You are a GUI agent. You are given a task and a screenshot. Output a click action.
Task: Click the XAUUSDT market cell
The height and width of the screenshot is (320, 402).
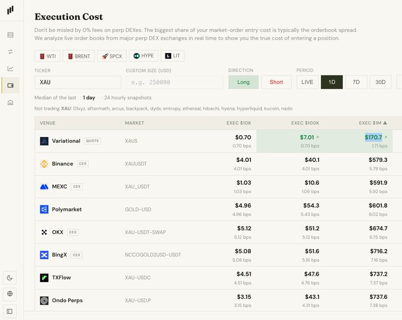[x=135, y=164]
